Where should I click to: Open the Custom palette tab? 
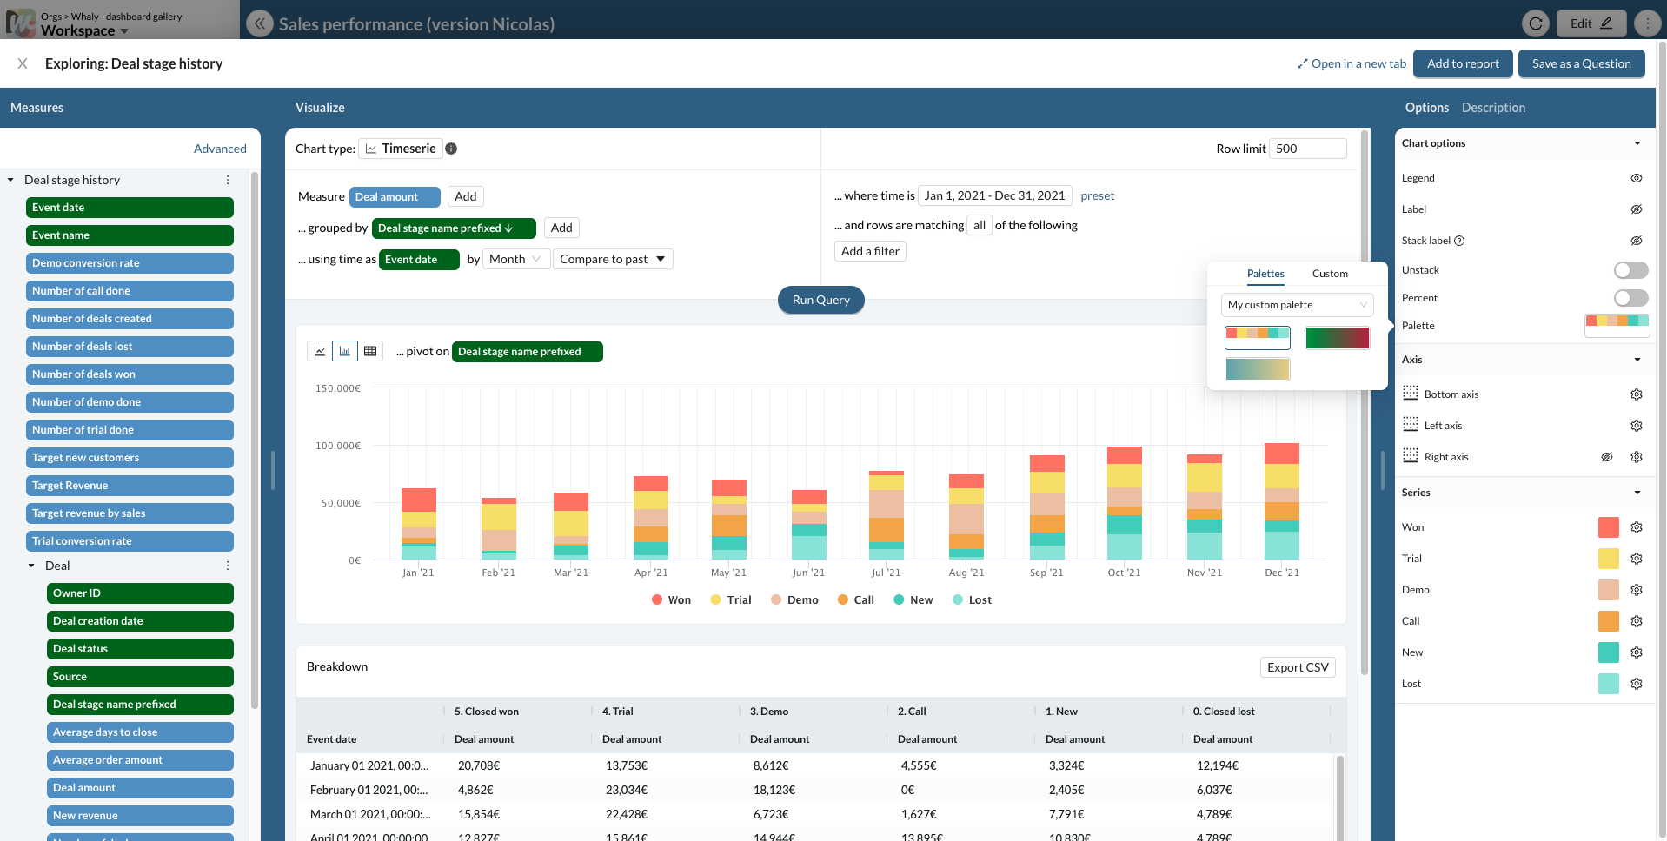1330,274
